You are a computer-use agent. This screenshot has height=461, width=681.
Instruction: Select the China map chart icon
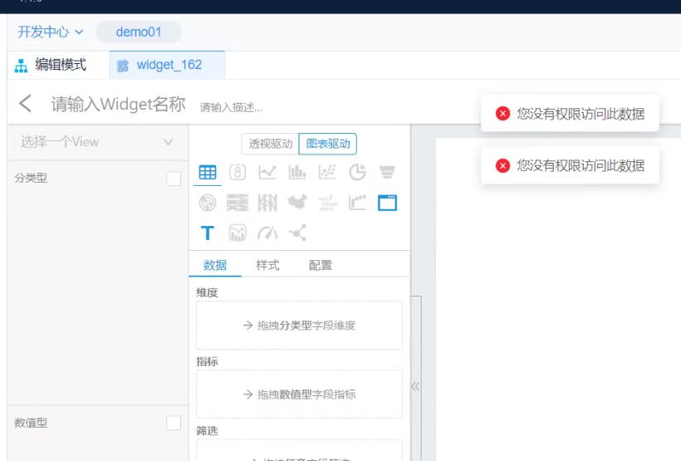(297, 203)
